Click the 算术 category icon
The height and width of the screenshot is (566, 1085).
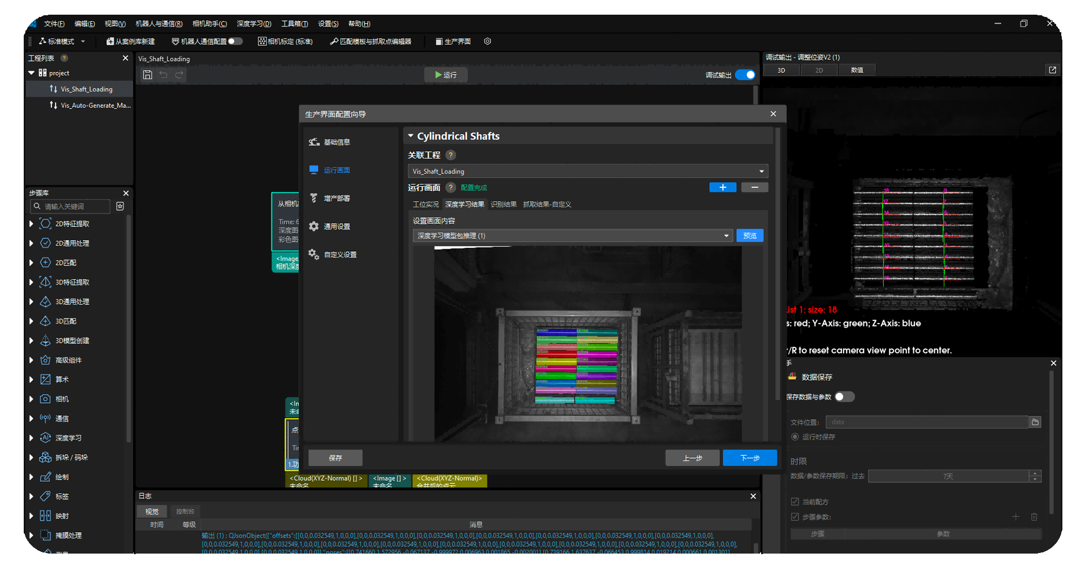coord(45,380)
